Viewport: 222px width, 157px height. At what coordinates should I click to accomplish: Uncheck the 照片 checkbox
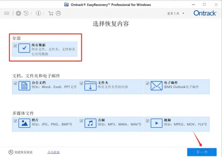tap(15, 121)
